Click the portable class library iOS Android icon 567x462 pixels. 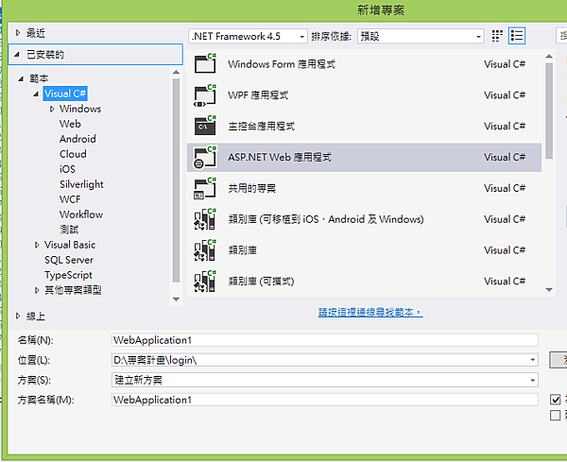(x=205, y=219)
